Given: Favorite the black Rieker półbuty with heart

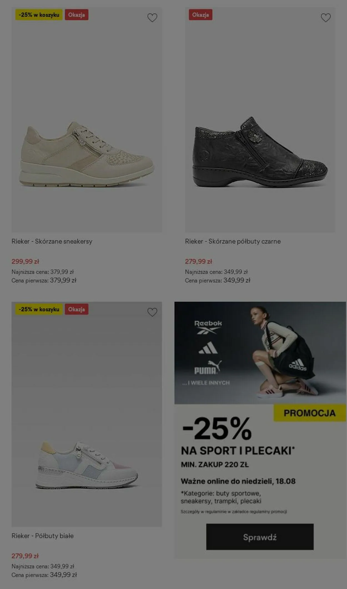Looking at the screenshot, I should (326, 18).
